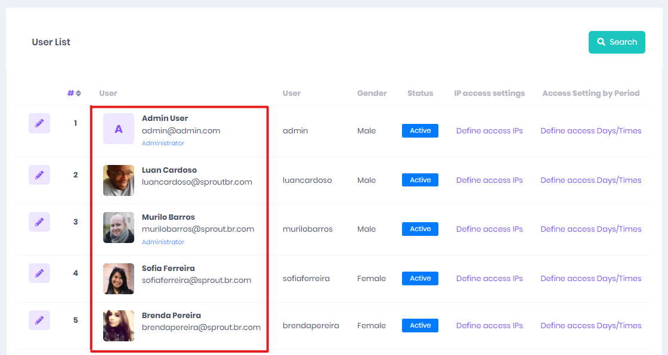Screen dimensions: 668x355
Task: Click the Status column header
Action: [420, 94]
